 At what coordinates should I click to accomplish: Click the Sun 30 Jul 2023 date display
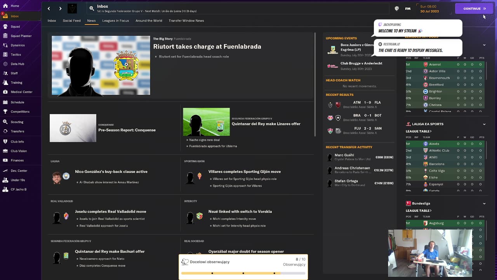click(429, 9)
